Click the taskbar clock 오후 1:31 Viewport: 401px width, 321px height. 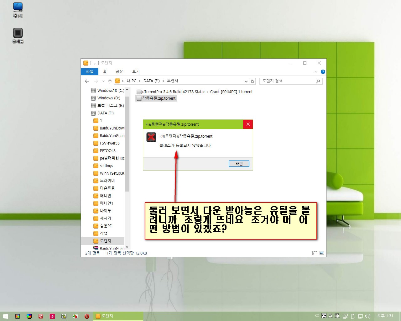(x=385, y=316)
